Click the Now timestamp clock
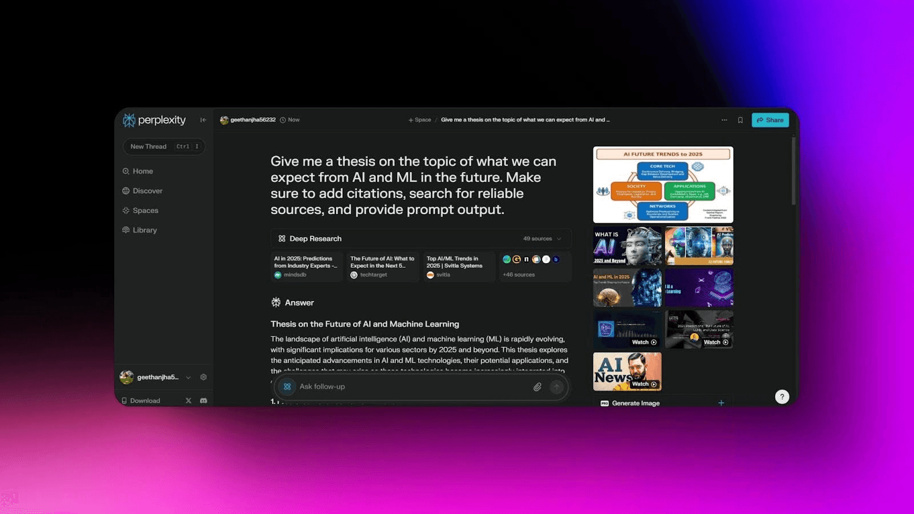 pos(283,120)
